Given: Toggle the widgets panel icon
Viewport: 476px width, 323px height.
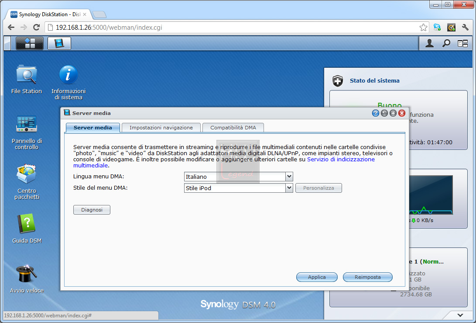Looking at the screenshot, I should click(x=462, y=44).
